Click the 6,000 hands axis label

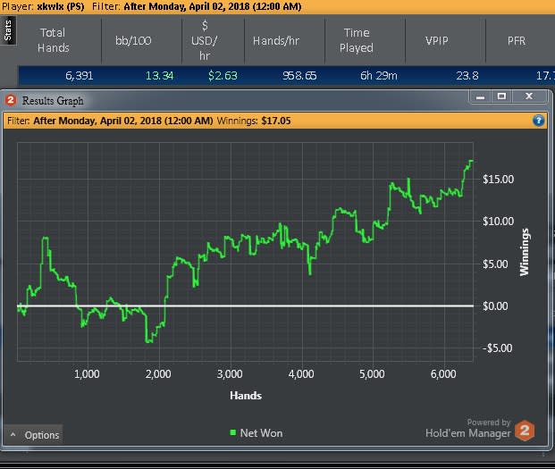[x=443, y=373]
